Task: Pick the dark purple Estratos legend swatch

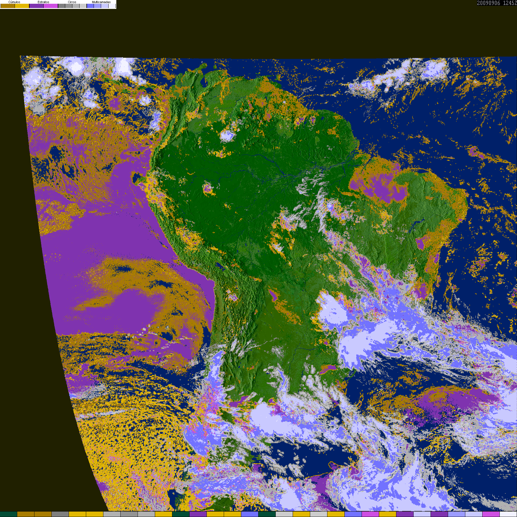Action: pyautogui.click(x=36, y=6)
